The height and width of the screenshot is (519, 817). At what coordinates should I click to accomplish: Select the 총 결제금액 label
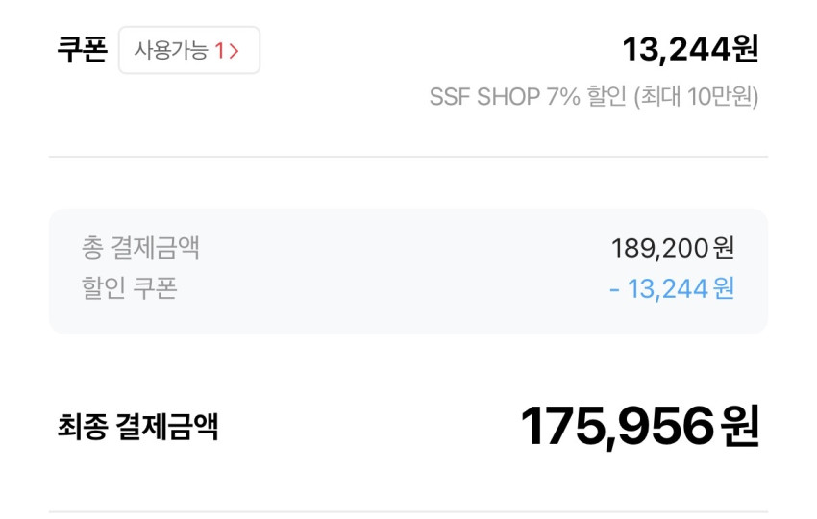point(140,247)
